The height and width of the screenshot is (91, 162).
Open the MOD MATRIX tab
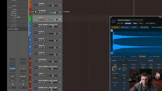coord(133,61)
